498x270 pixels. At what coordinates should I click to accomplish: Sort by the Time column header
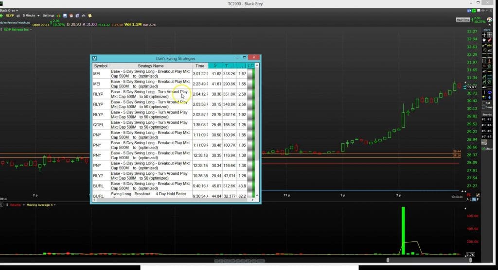click(200, 66)
